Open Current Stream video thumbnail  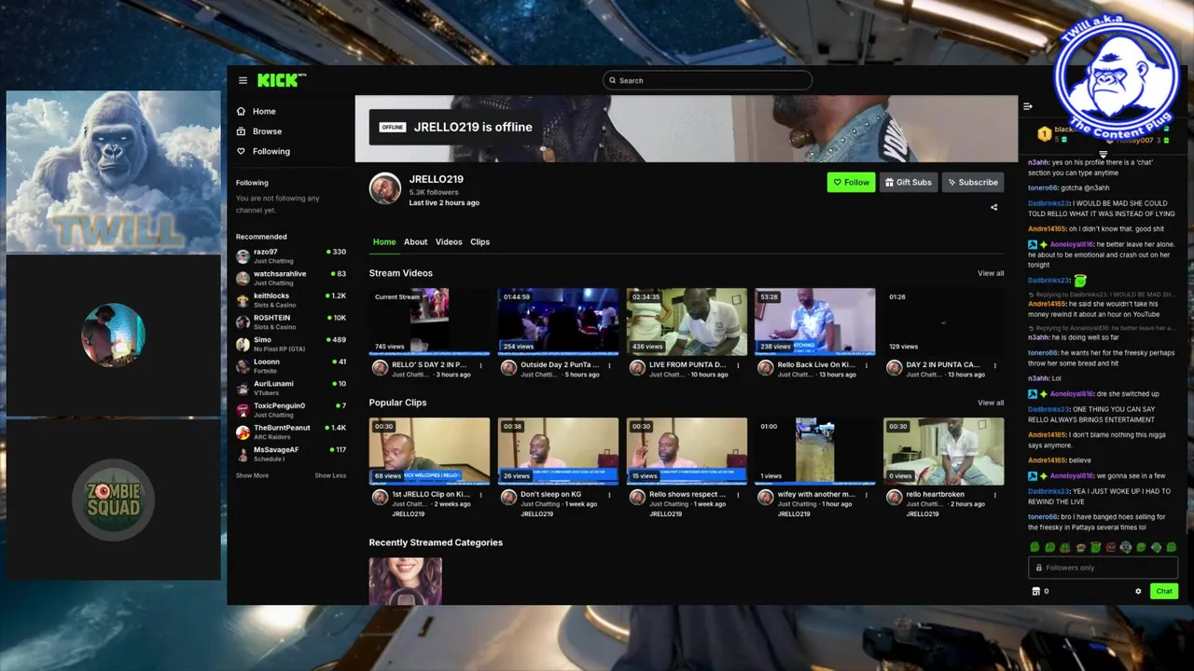(x=429, y=322)
